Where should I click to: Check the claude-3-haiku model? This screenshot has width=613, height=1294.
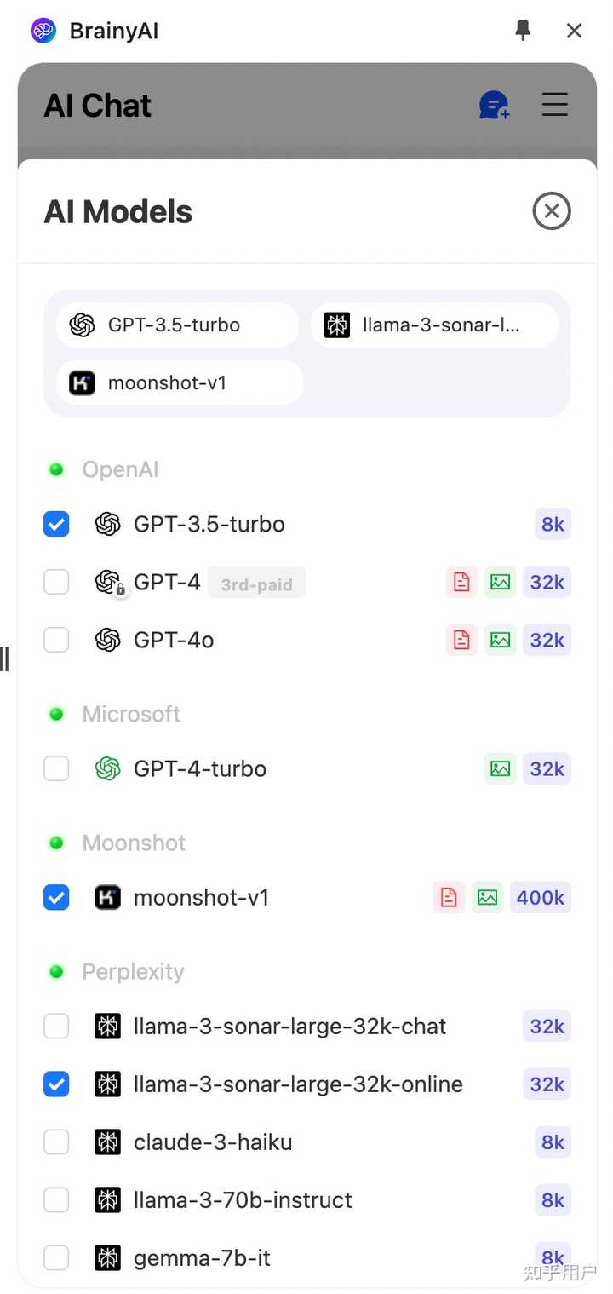[56, 1142]
